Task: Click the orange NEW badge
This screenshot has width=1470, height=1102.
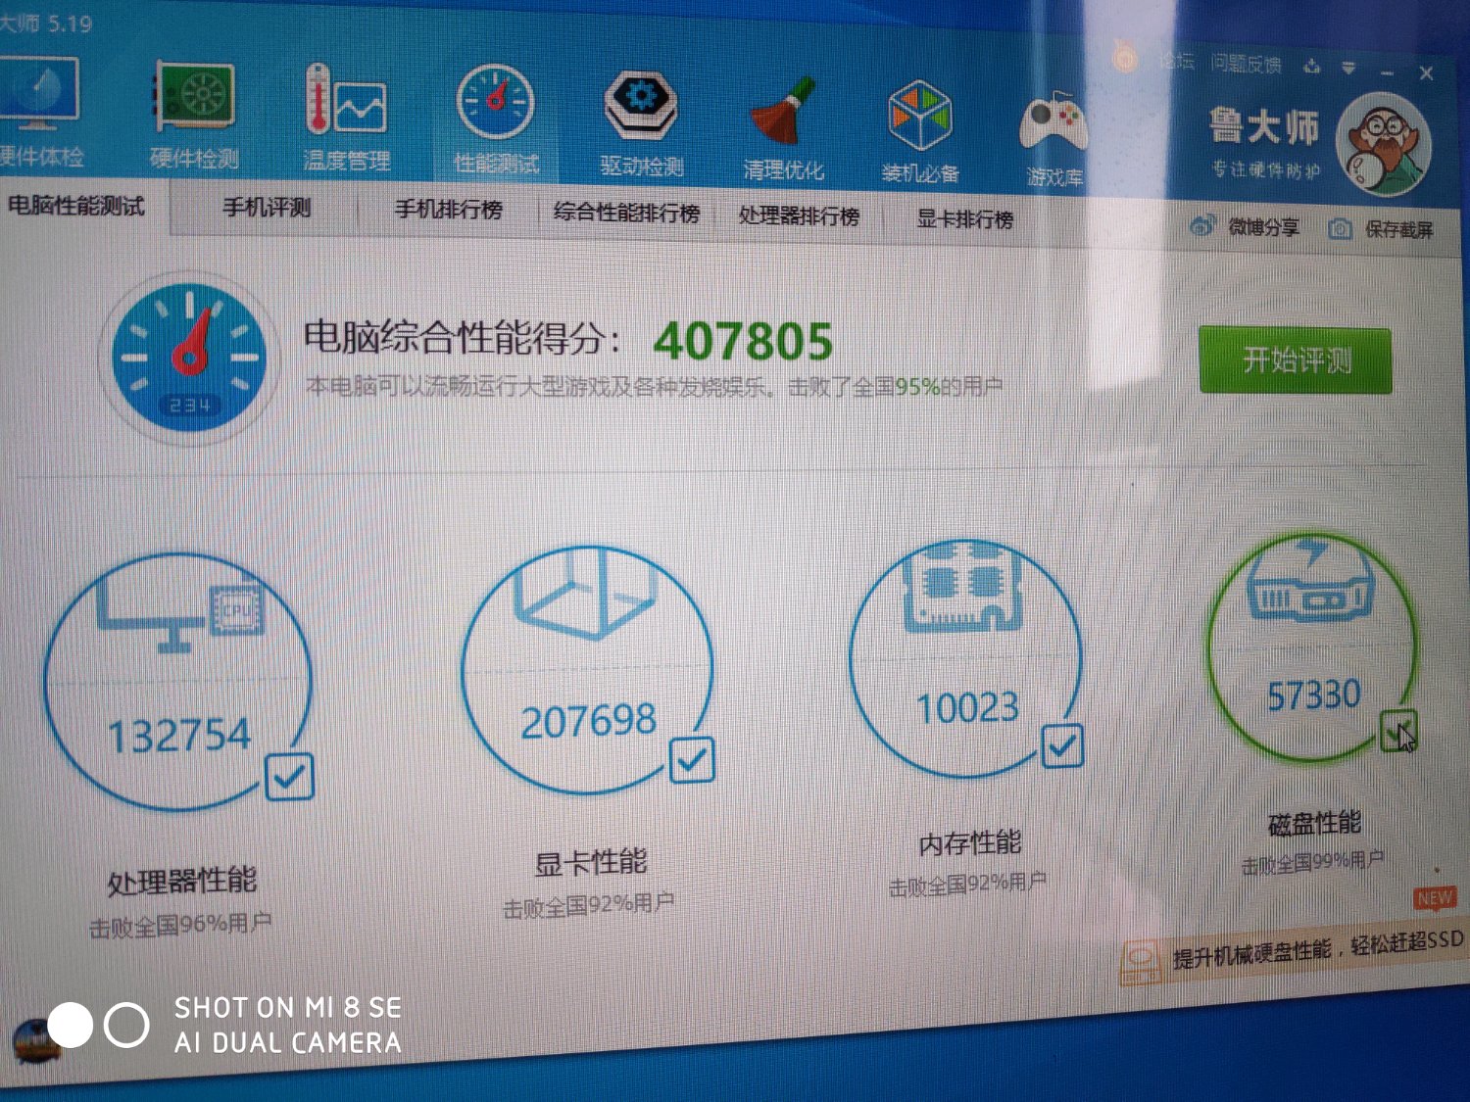Action: [x=1435, y=898]
